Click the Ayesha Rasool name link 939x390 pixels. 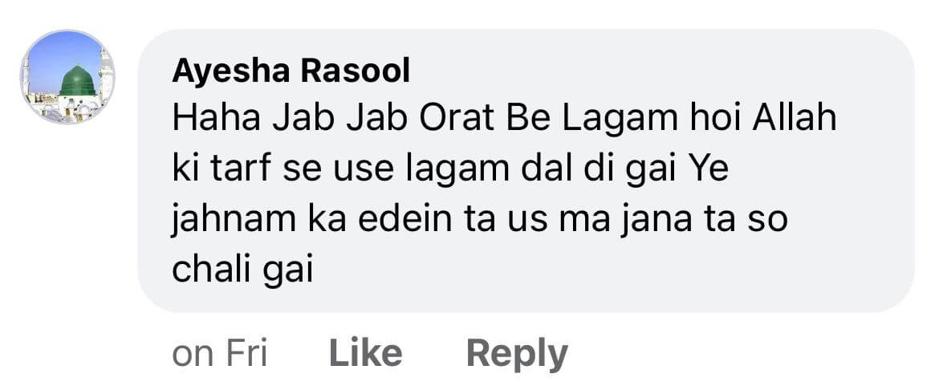pyautogui.click(x=291, y=72)
